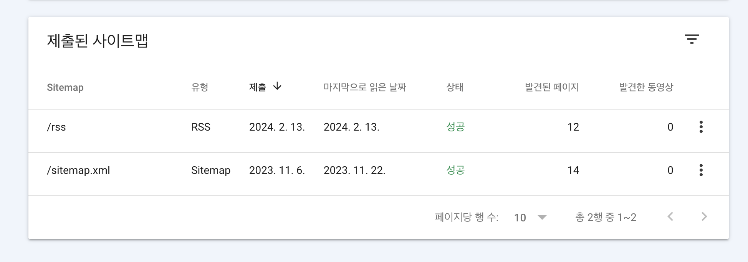Open the three-dot menu for /sitemap.xml

click(701, 170)
